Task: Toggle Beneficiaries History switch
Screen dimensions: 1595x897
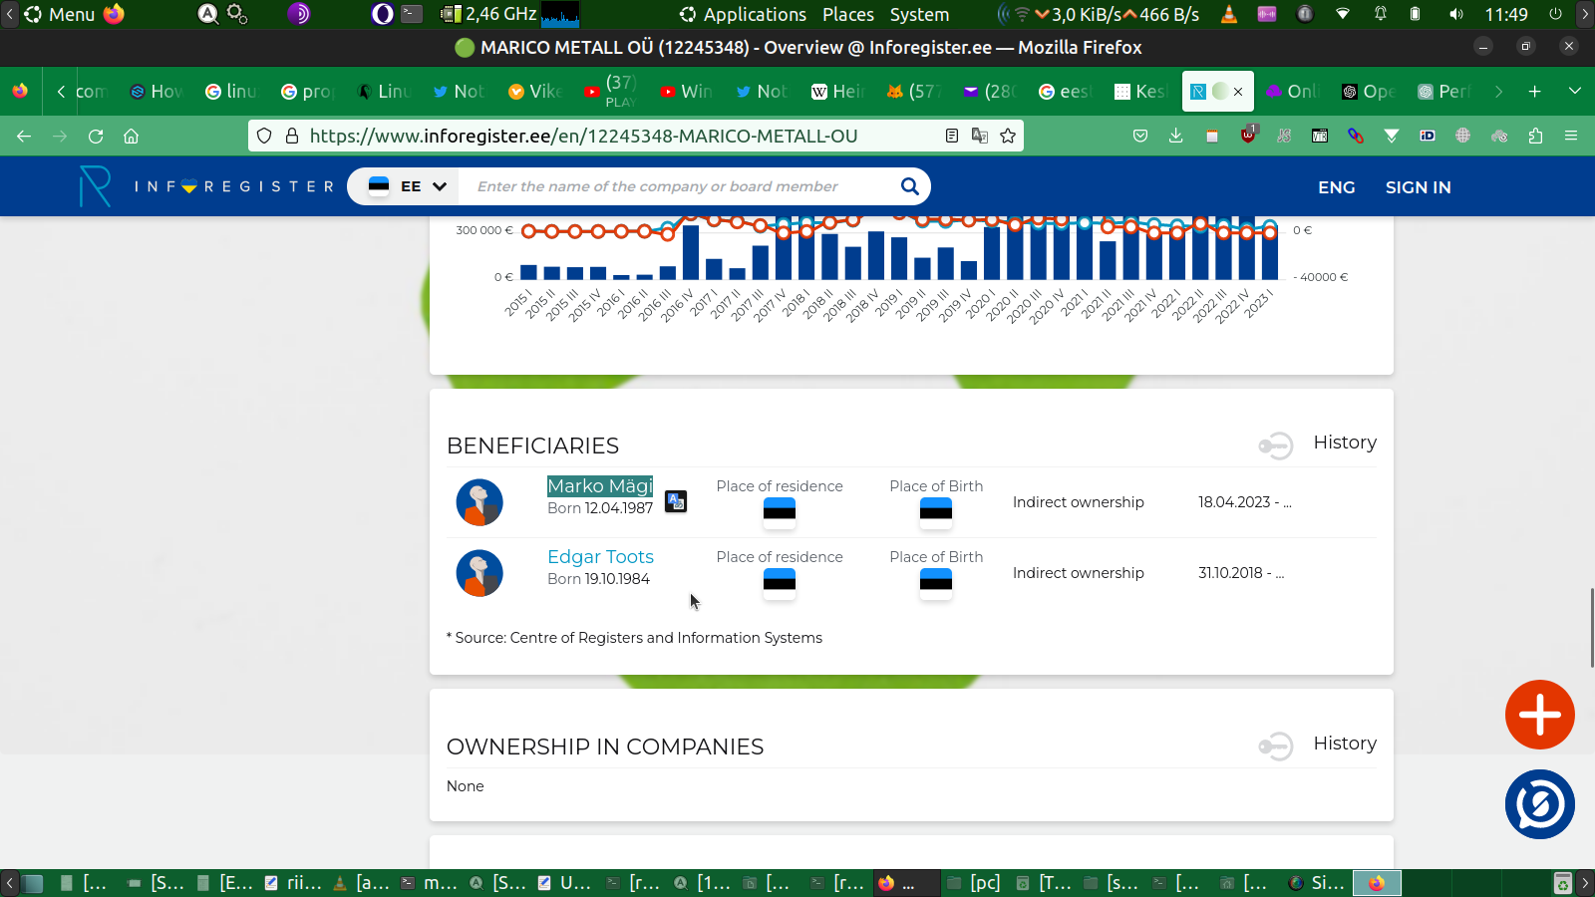Action: [x=1275, y=445]
